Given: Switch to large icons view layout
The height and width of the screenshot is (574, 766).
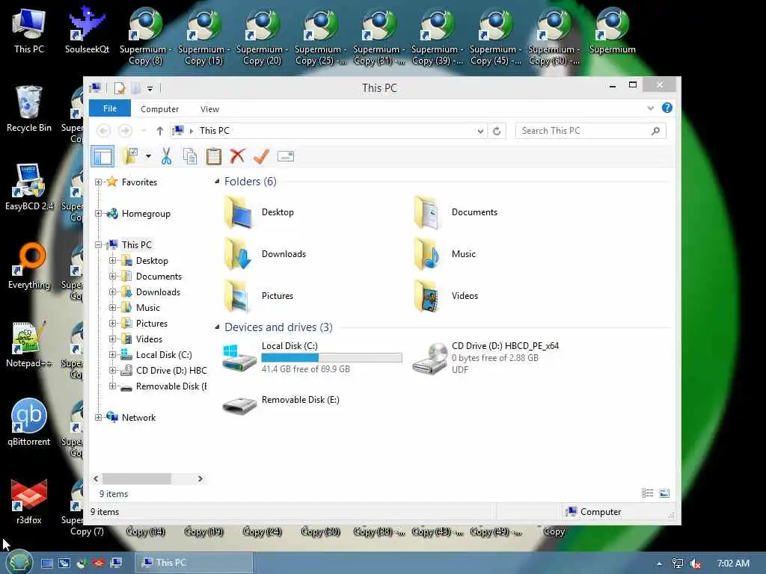Looking at the screenshot, I should click(664, 493).
